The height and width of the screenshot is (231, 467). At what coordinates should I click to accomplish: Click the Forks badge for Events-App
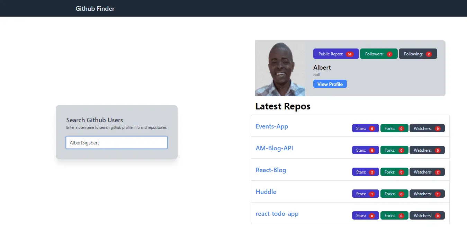coord(394,128)
